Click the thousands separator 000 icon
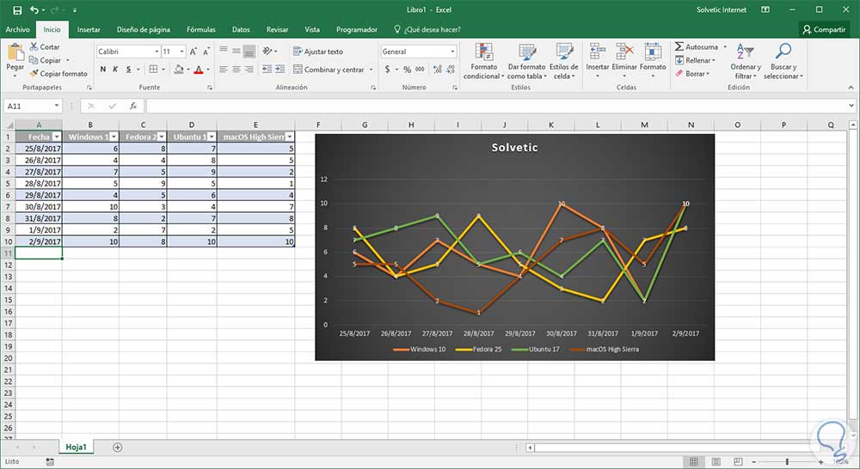Screen dimensions: 860x469 tap(420, 69)
